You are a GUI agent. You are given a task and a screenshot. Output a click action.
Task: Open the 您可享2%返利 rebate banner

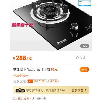51,90
